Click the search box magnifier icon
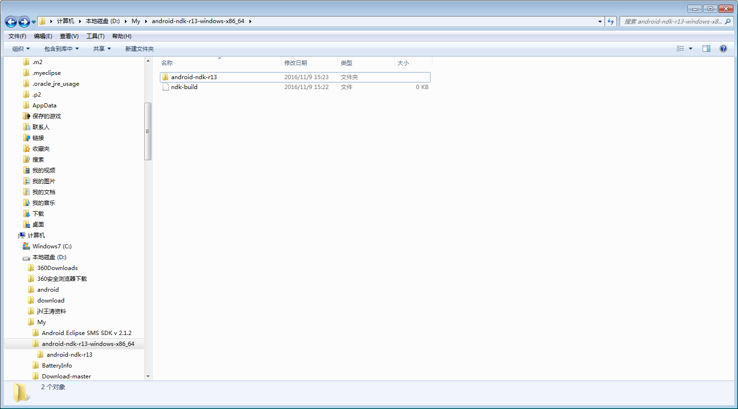 728,21
